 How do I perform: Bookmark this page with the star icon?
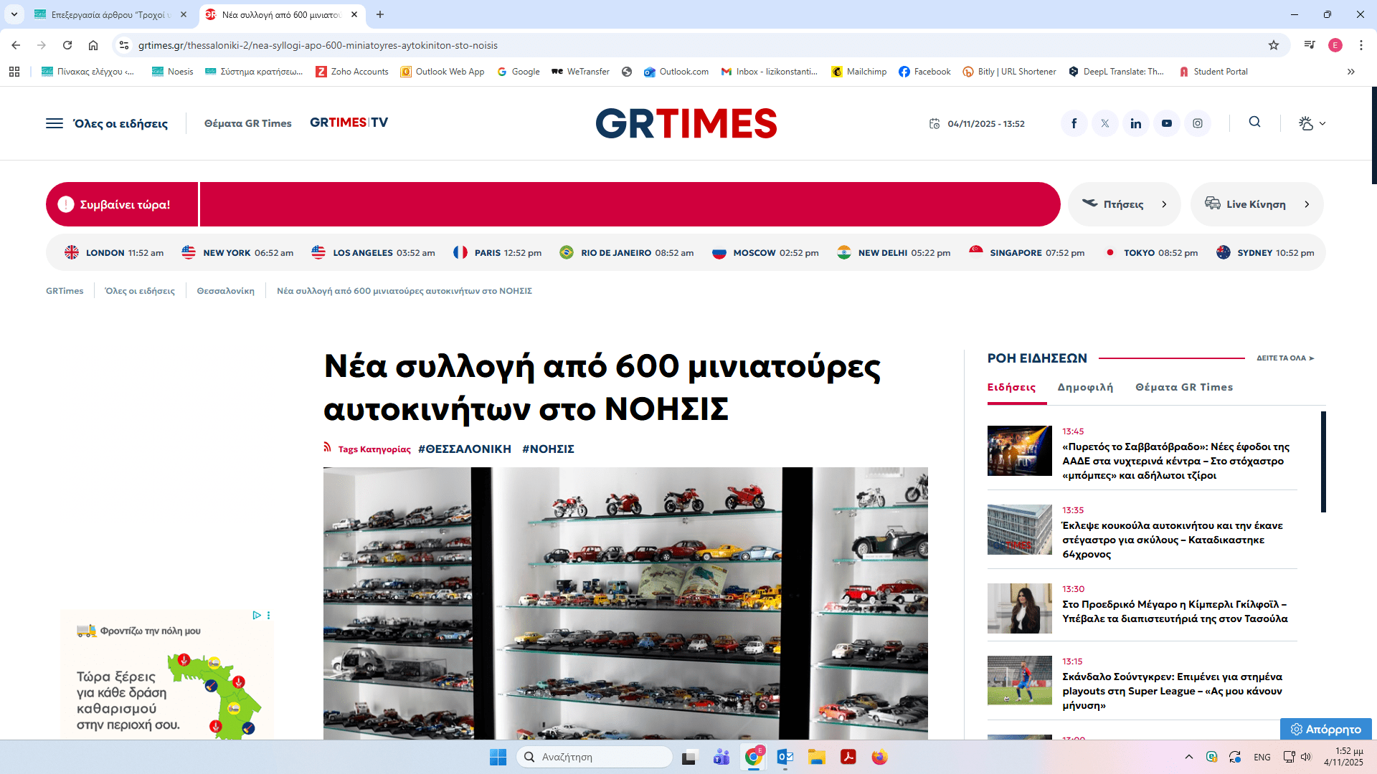1273,45
